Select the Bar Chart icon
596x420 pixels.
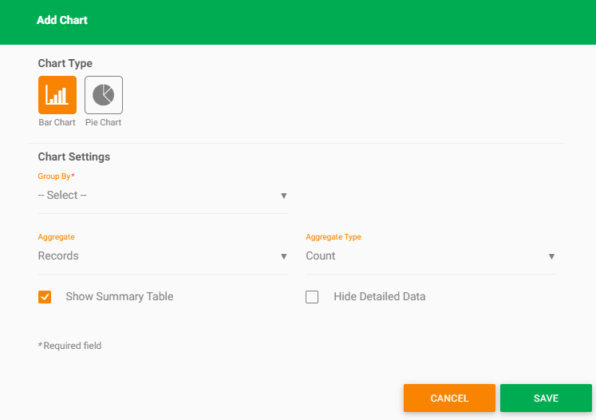(x=57, y=95)
